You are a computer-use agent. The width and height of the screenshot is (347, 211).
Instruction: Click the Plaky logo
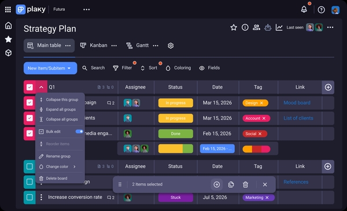click(x=31, y=9)
